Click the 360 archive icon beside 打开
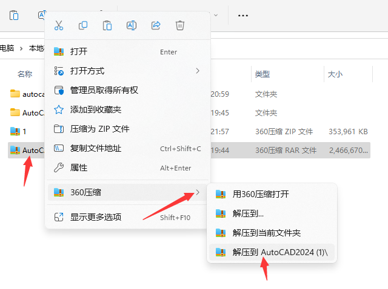388x289 pixels. (x=59, y=51)
